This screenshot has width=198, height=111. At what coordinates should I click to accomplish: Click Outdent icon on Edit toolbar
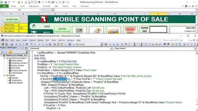coord(168,44)
